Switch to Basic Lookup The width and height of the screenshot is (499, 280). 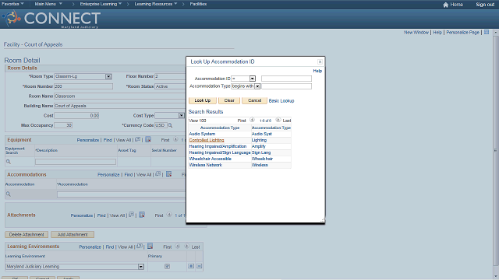coord(281,100)
